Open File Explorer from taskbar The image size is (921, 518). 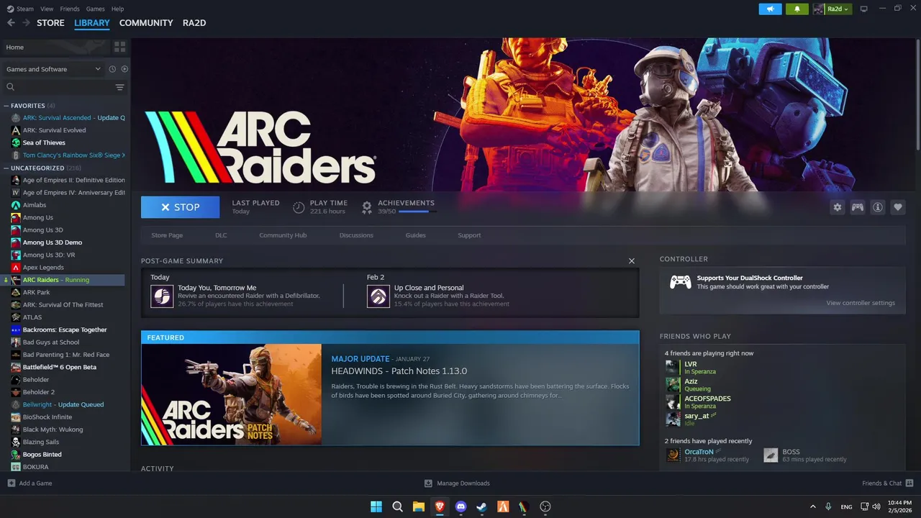(418, 506)
